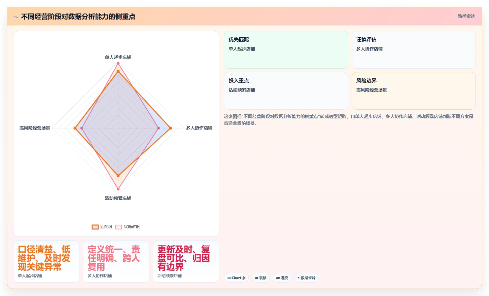Click radar axis label 多人协作店铺
The height and width of the screenshot is (296, 489).
click(199, 128)
